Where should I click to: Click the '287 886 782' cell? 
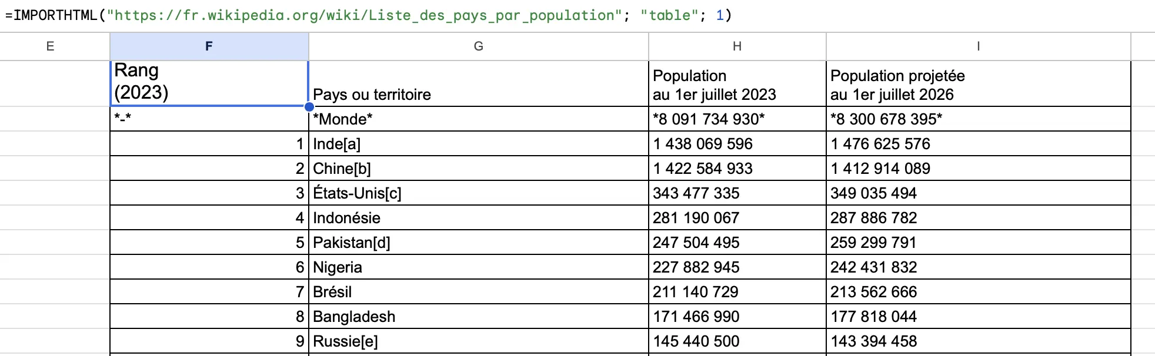coord(979,217)
